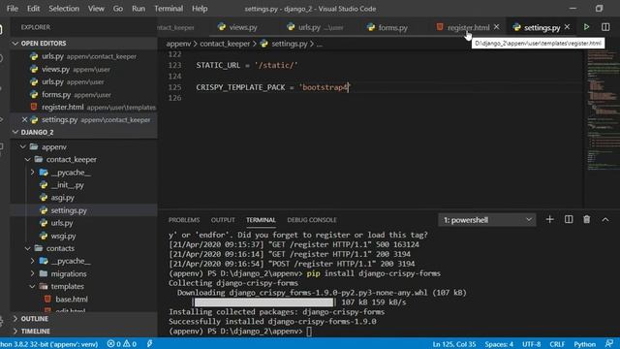Image resolution: width=620 pixels, height=349 pixels.
Task: Open the Selection menu
Action: 64,9
